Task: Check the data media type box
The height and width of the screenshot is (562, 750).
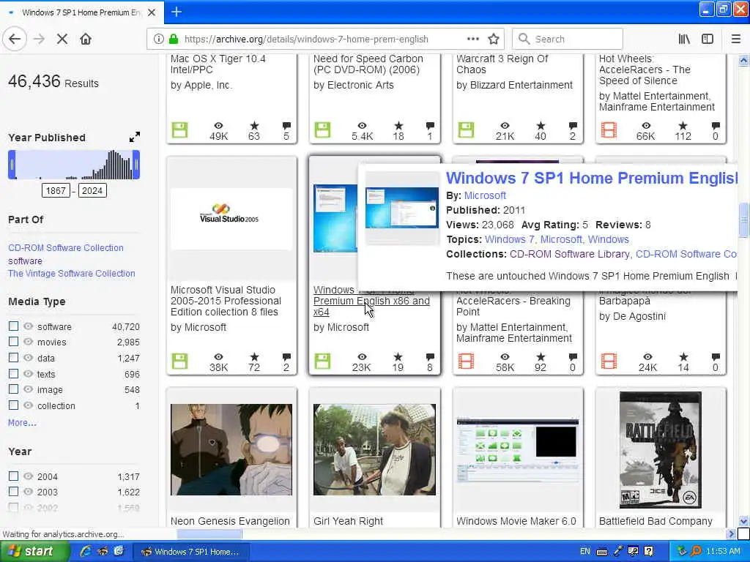Action: click(13, 357)
